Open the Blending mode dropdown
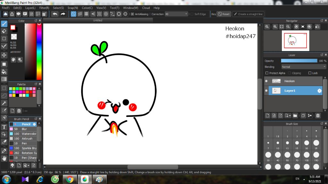Image resolution: width=328 pixels, height=184 pixels. click(x=304, y=67)
